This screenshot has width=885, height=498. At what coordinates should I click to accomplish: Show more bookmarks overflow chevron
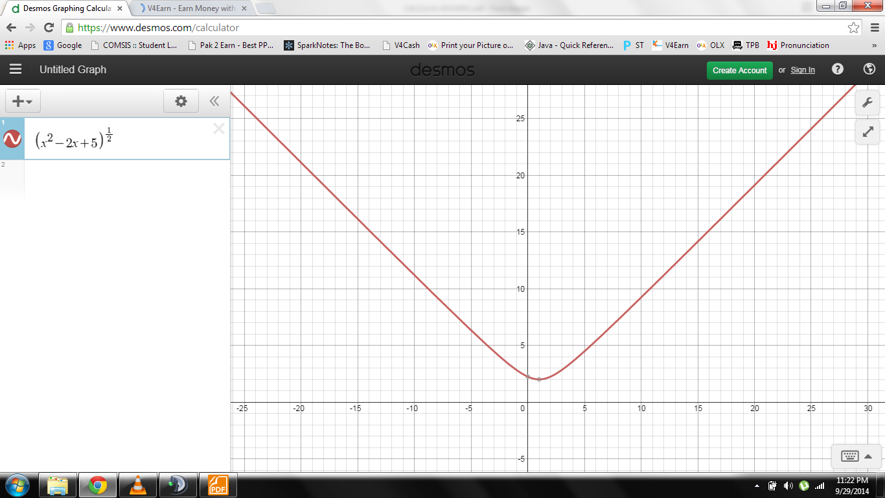[875, 45]
